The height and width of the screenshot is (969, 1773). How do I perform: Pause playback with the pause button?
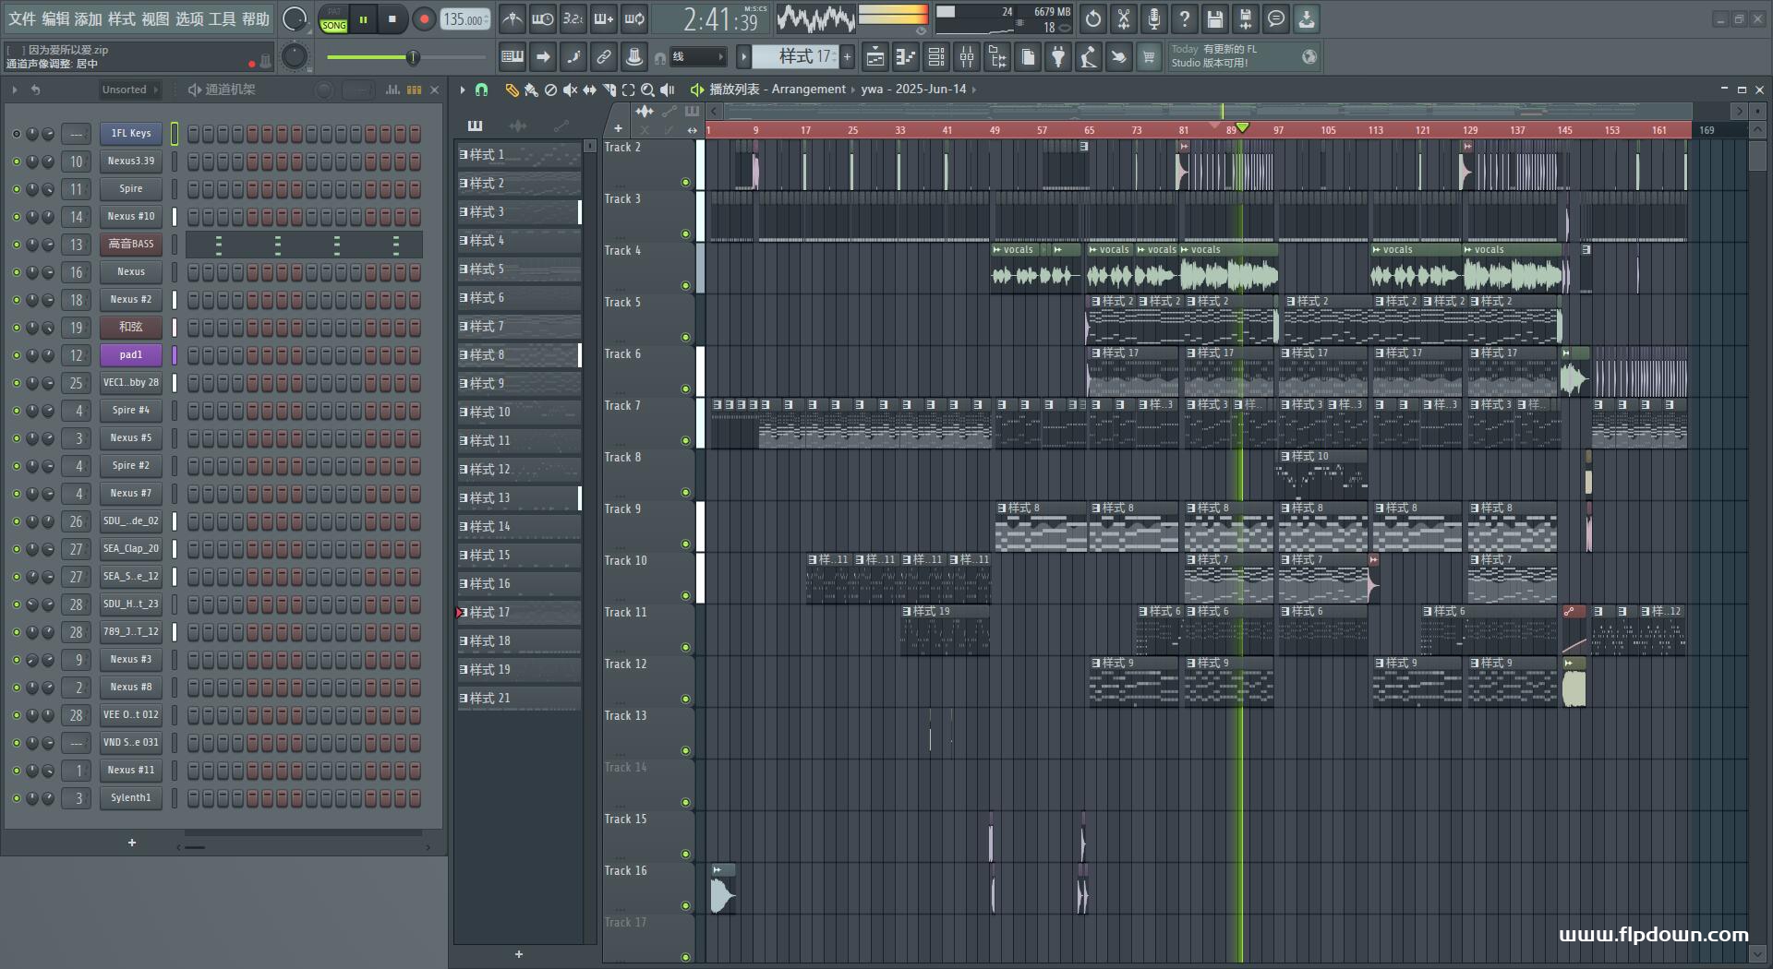[363, 19]
